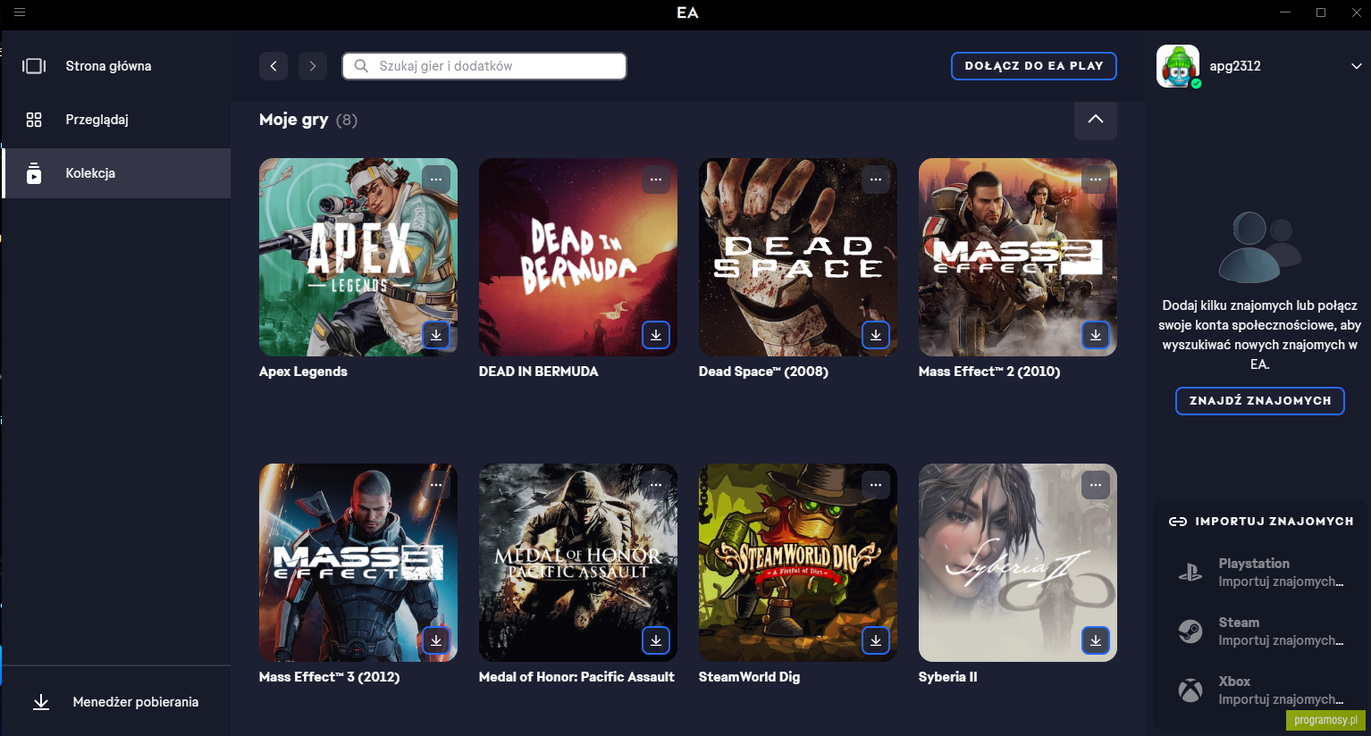Screen dimensions: 1371x736
Task: Import friends from Xbox
Action: (x=1261, y=690)
